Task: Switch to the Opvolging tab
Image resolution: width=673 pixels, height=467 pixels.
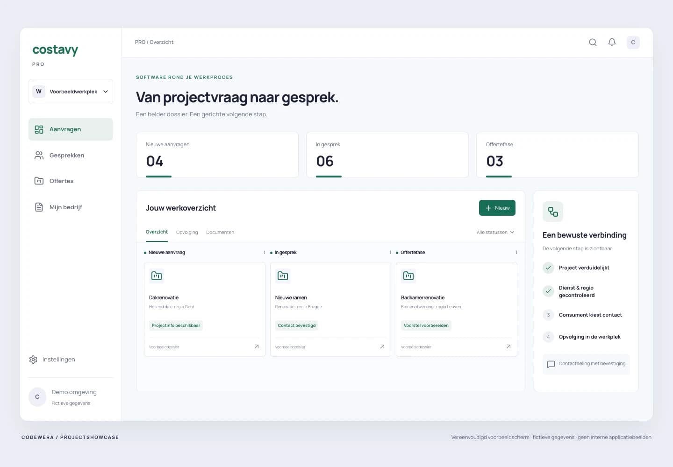Action: [187, 232]
